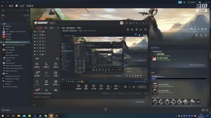The image size is (211, 118).
Task: Add a 摄像头 camera source
Action: 86,87
